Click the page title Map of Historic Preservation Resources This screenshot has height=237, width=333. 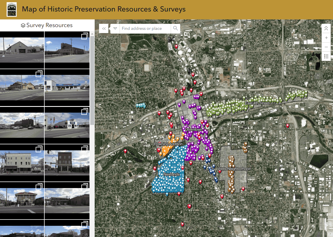pyautogui.click(x=104, y=9)
